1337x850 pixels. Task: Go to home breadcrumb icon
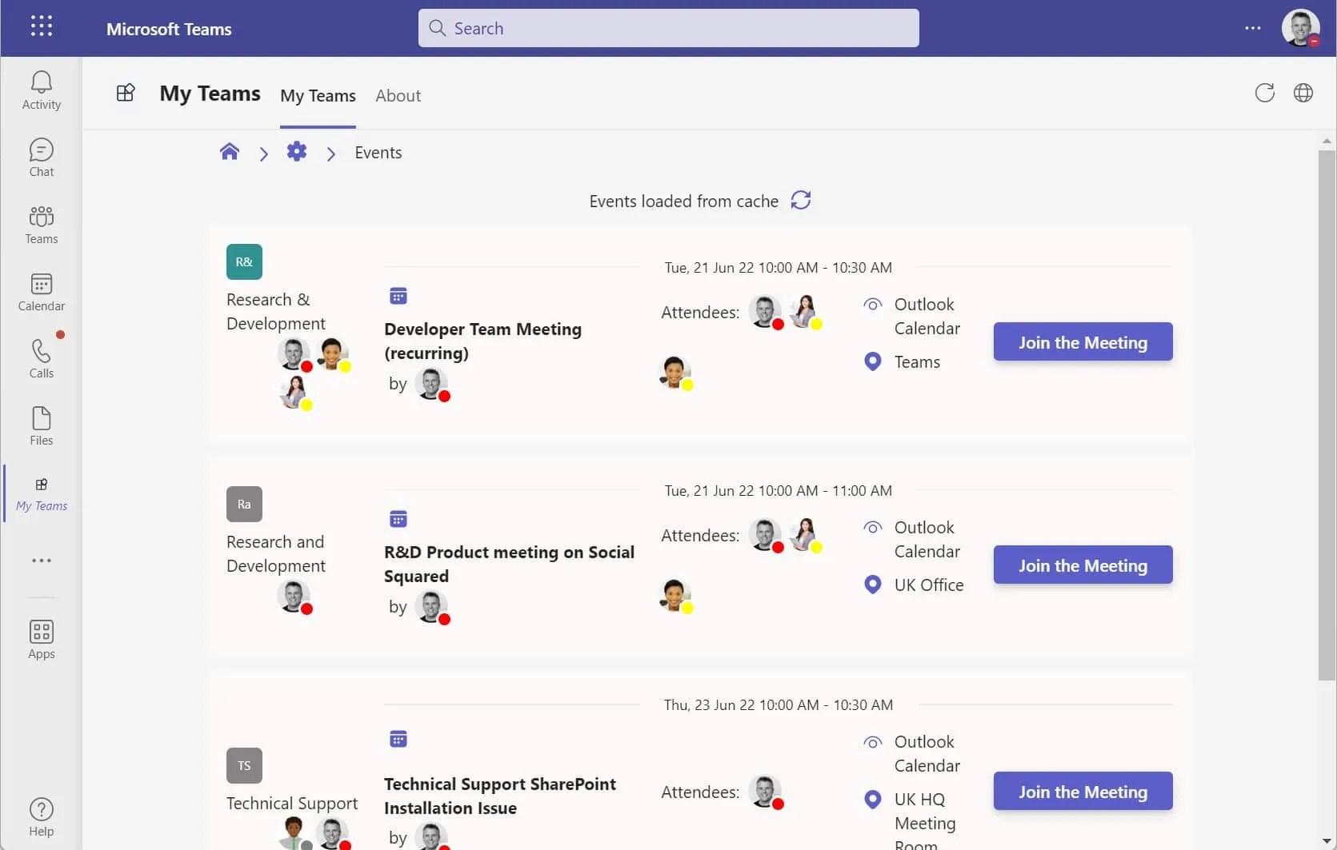pyautogui.click(x=230, y=152)
